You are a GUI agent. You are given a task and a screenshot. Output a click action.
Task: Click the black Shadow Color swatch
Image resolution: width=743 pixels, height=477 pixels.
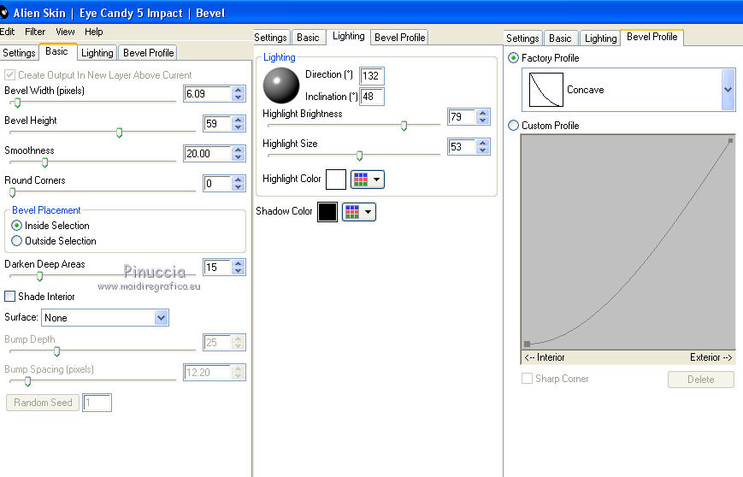coord(327,212)
